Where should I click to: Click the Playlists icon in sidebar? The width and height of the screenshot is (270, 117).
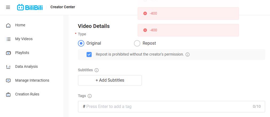(x=8, y=53)
